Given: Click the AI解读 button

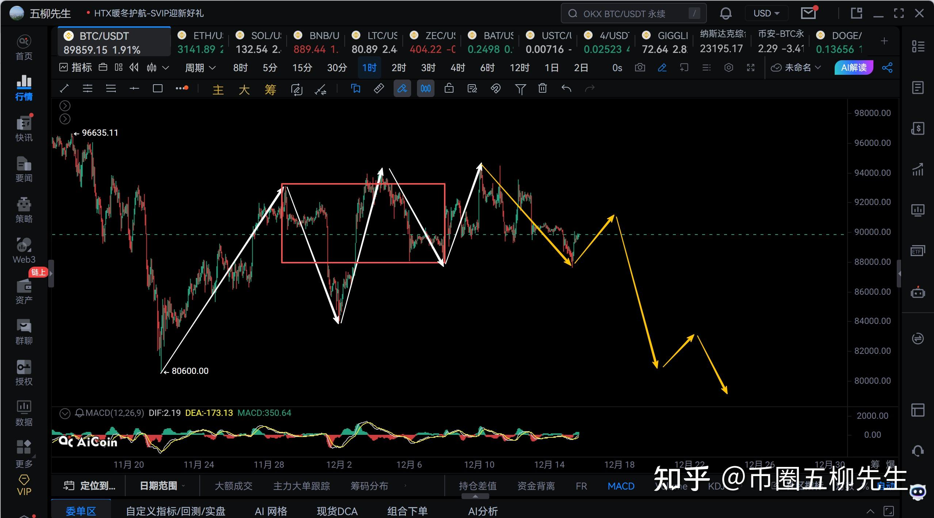Looking at the screenshot, I should click(x=853, y=68).
